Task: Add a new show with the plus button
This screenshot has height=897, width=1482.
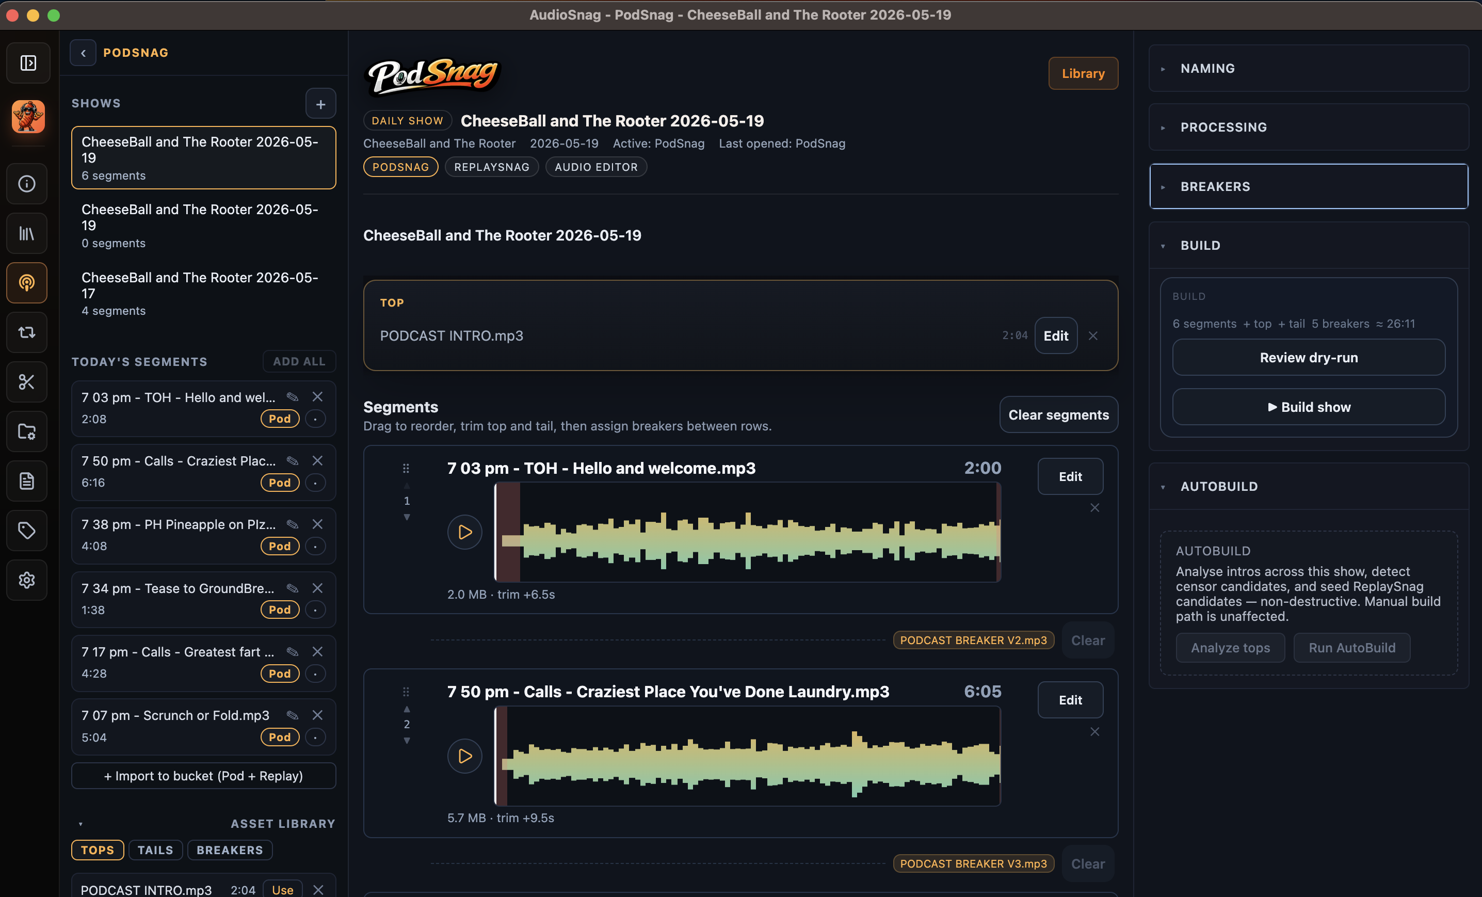Action: click(320, 103)
